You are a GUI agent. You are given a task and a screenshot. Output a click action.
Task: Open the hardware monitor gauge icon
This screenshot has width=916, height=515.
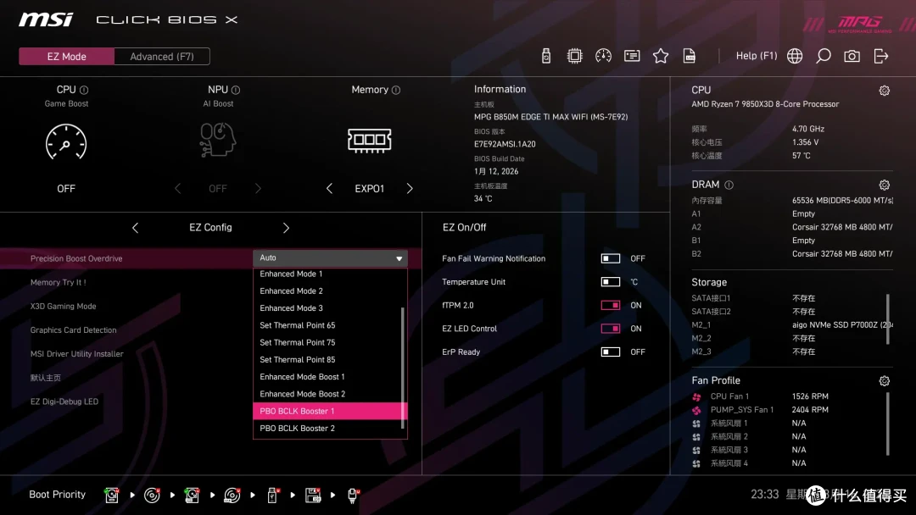point(604,56)
